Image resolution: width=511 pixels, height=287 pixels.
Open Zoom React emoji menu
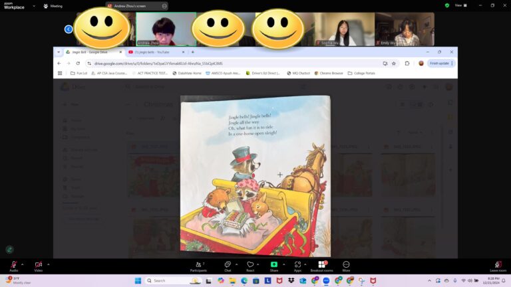tap(250, 266)
